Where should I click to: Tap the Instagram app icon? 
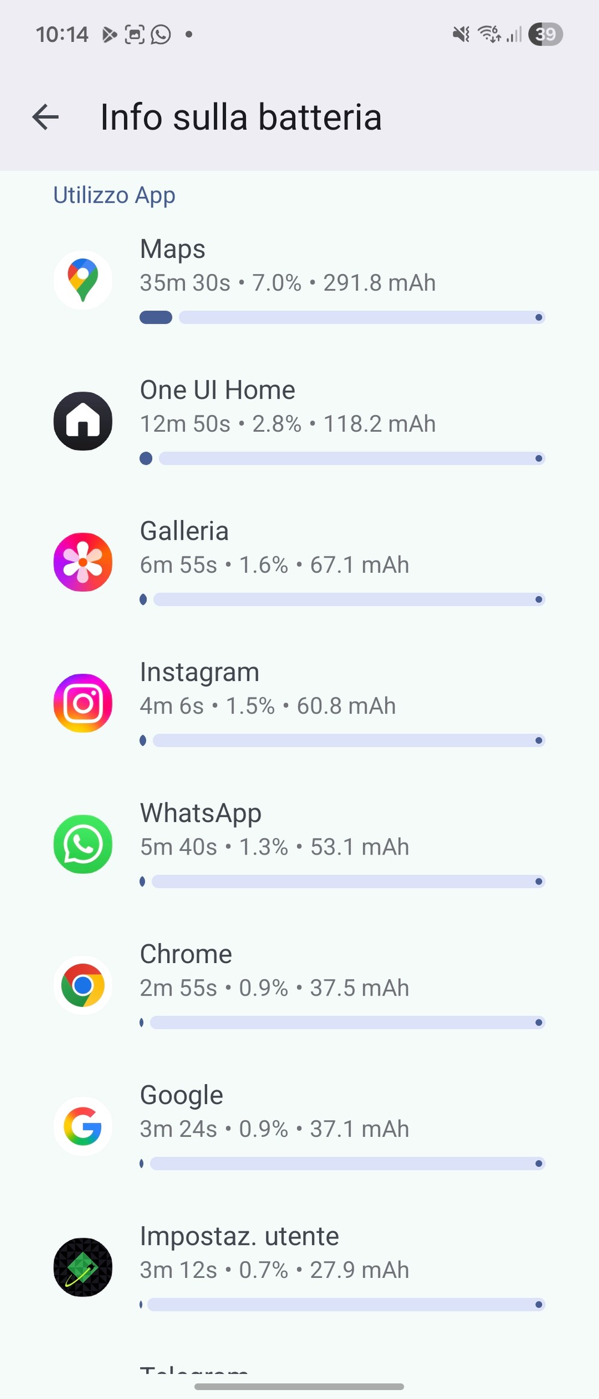(x=83, y=703)
